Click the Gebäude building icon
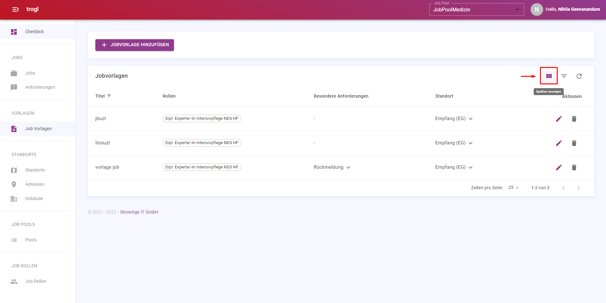606x303 pixels. 14,199
